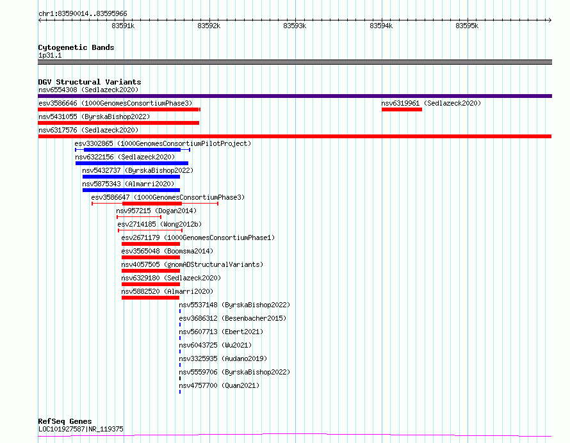Click the 83591k ruler position label
570x443 pixels.
click(123, 26)
